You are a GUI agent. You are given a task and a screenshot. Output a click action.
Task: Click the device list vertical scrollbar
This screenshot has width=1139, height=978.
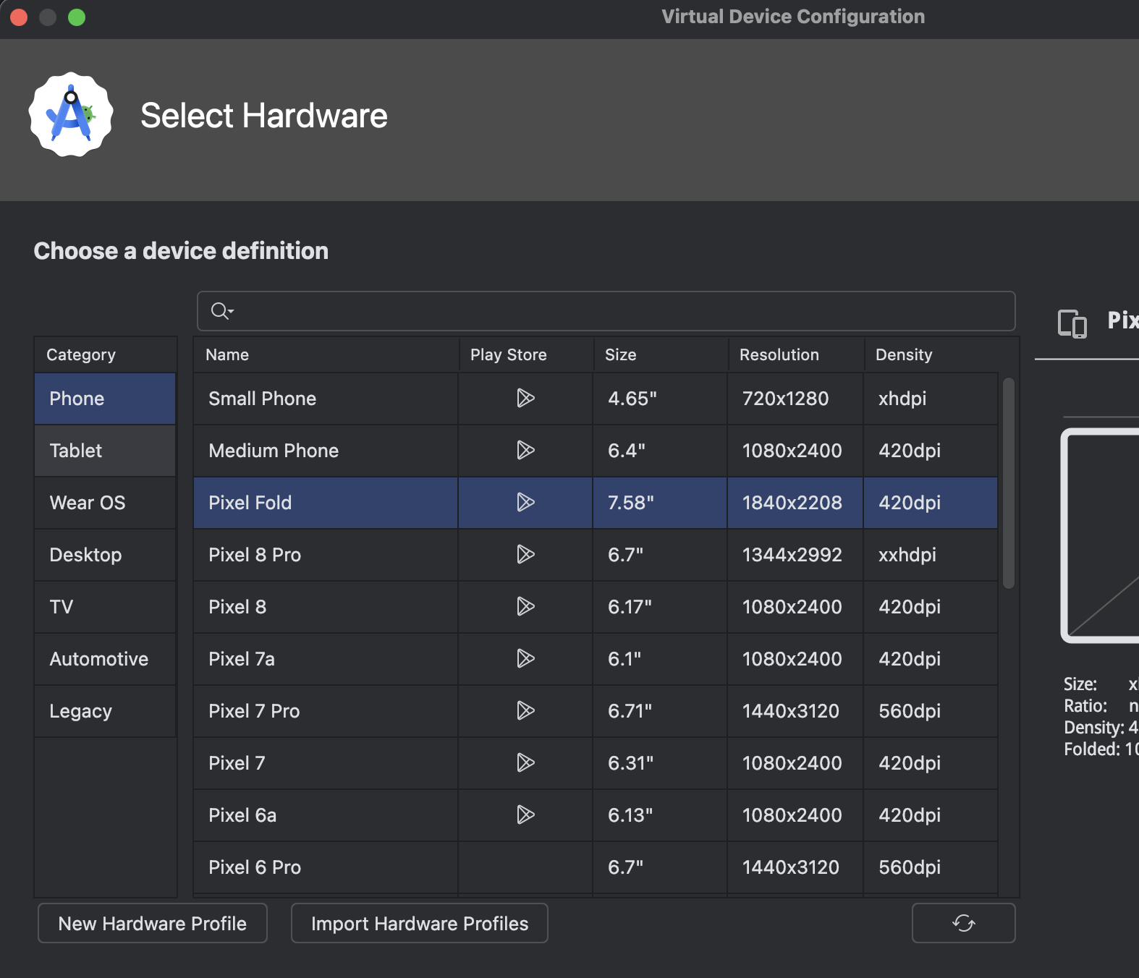click(1009, 483)
